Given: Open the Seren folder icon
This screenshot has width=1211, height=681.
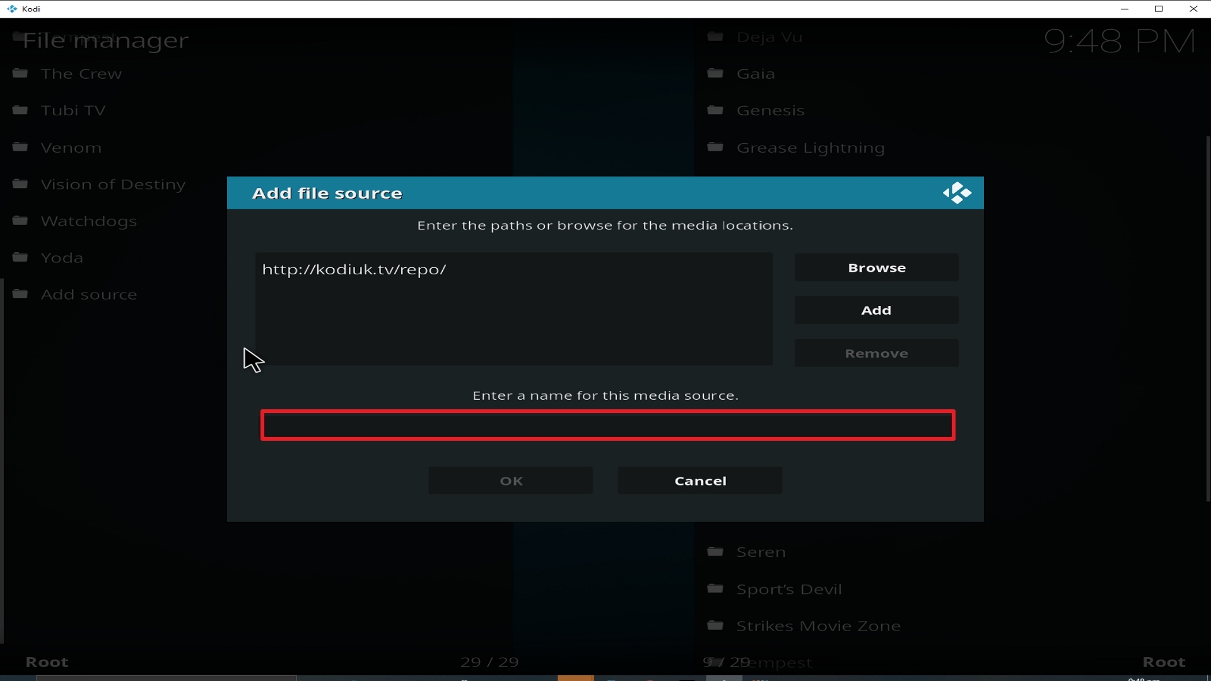Looking at the screenshot, I should click(715, 552).
